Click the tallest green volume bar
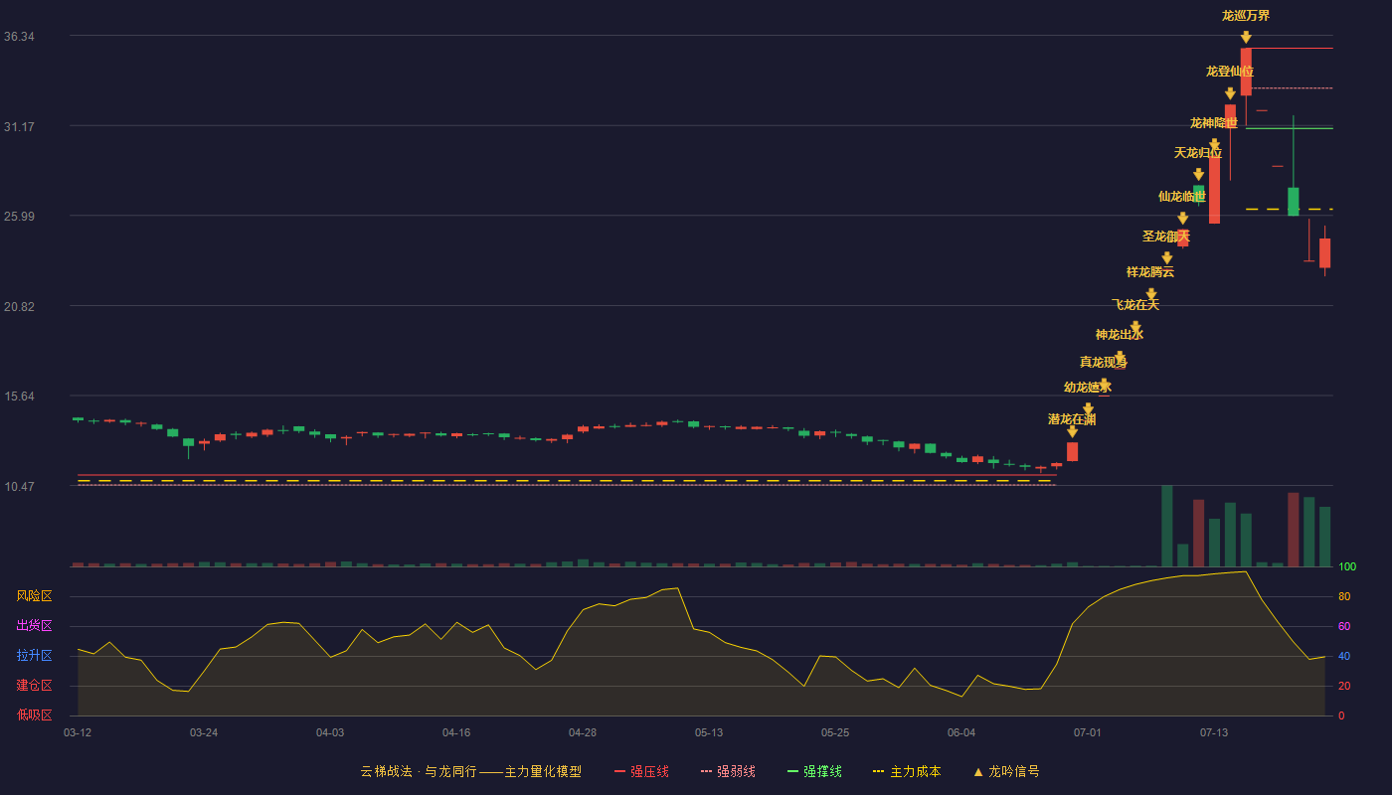 pos(1166,526)
